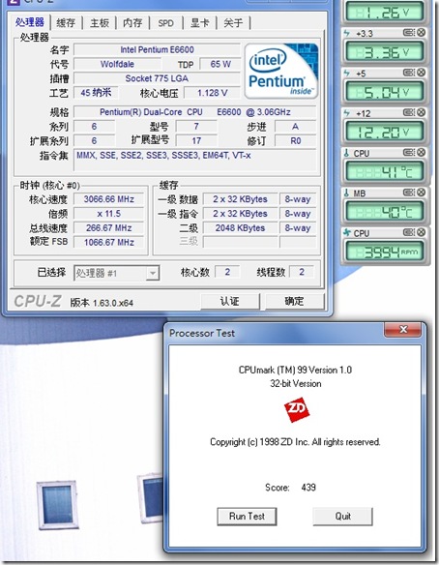Image resolution: width=439 pixels, height=565 pixels.
Task: Click Run Test in Processor Test
Action: (x=247, y=517)
